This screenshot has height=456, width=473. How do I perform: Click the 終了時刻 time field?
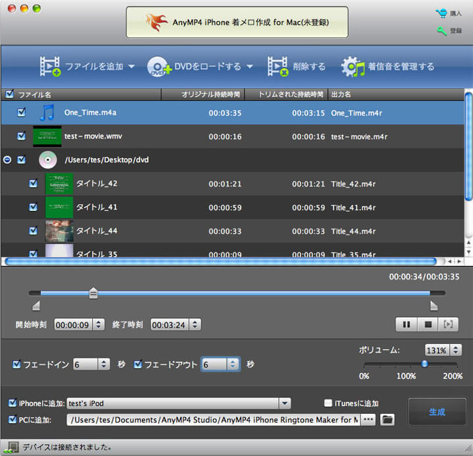(x=169, y=325)
